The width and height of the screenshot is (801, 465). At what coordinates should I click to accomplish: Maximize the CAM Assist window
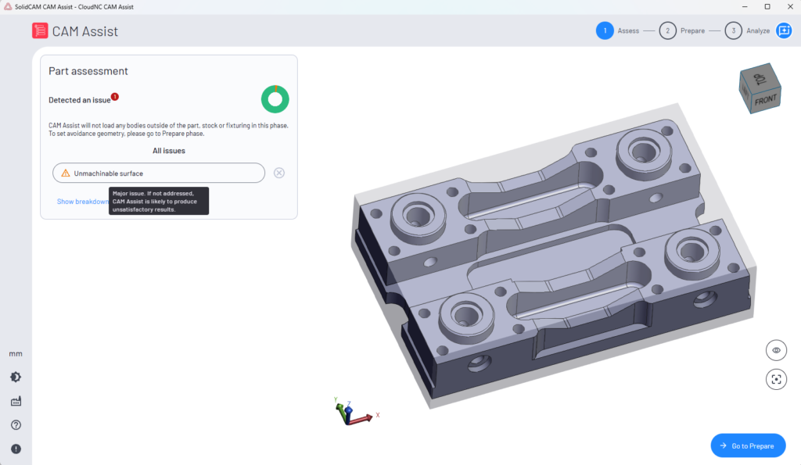767,6
